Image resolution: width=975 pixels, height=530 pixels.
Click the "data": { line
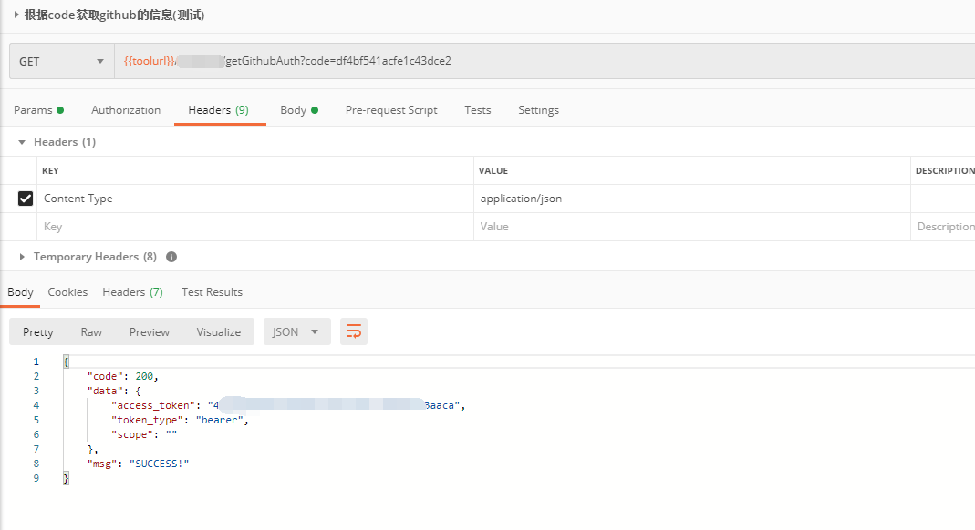click(114, 391)
